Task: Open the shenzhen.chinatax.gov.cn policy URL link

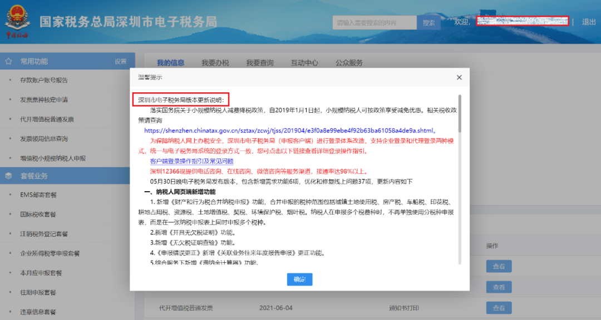Action: tap(289, 131)
